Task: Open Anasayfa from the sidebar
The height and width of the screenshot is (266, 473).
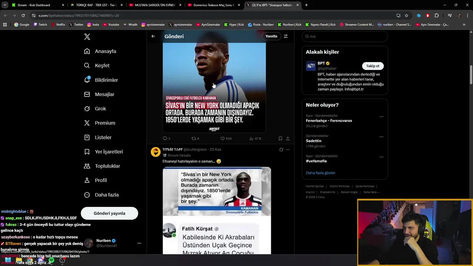Action: [100, 51]
